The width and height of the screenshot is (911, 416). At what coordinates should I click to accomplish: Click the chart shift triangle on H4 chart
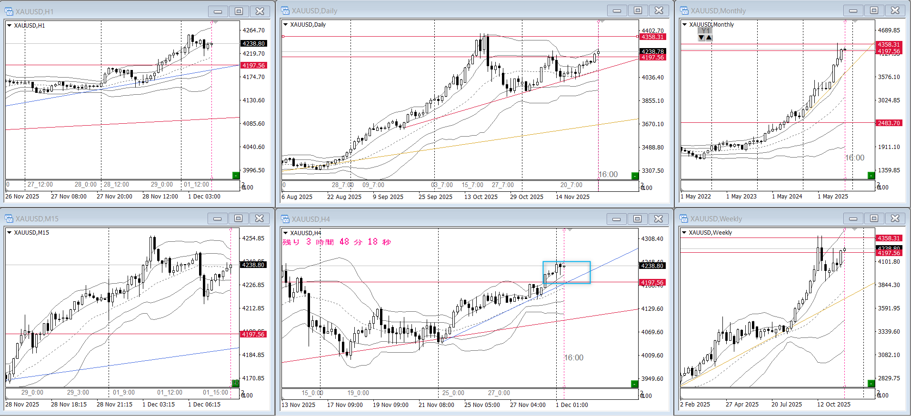point(570,230)
